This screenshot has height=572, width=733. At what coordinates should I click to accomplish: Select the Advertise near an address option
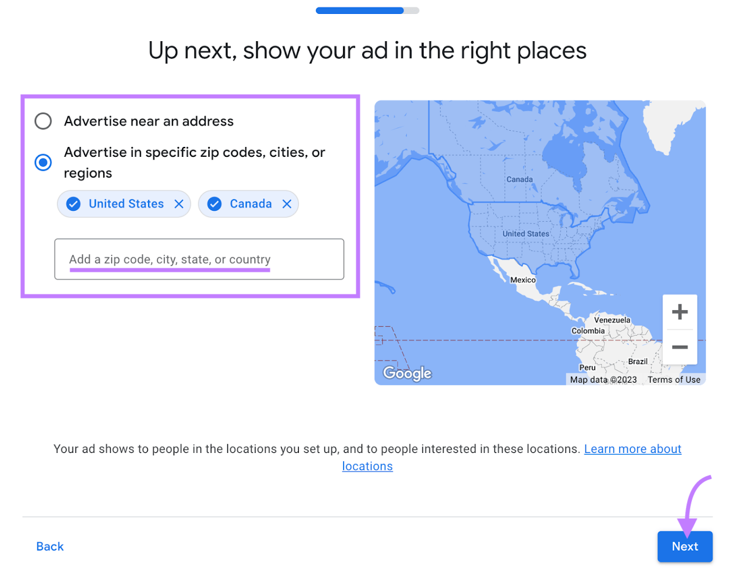click(43, 121)
